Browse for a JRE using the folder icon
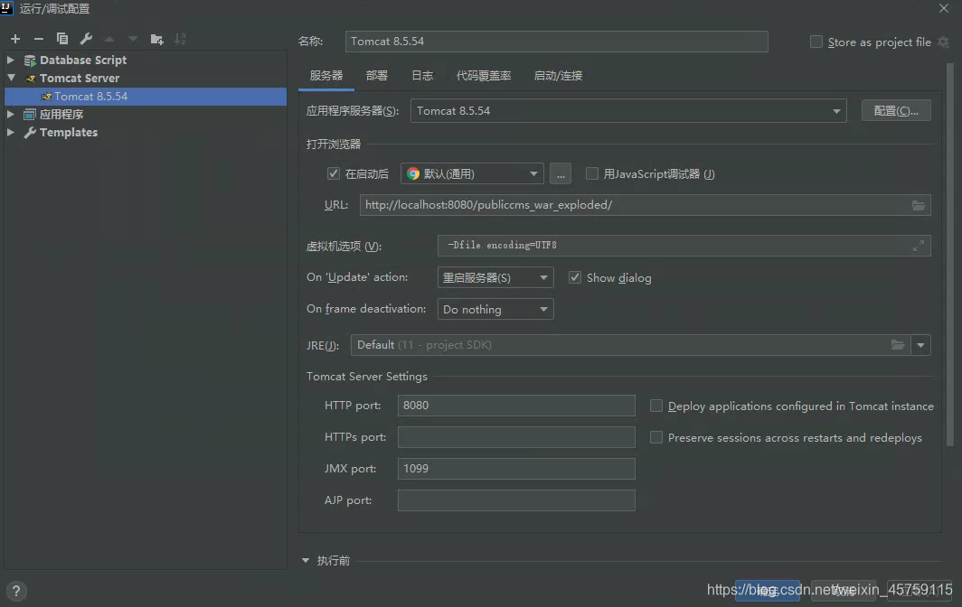The height and width of the screenshot is (607, 962). click(x=898, y=344)
